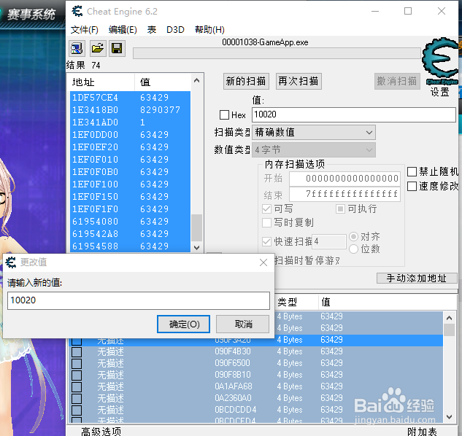
Task: Select the 位数 radio button
Action: click(353, 249)
